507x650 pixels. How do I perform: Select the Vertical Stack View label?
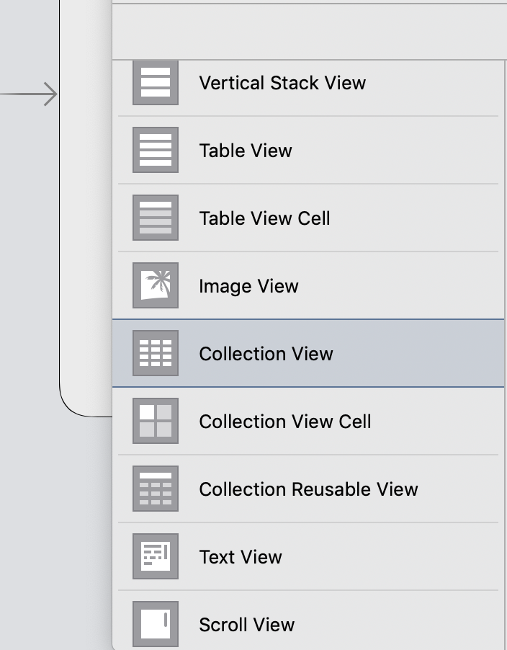tap(282, 82)
